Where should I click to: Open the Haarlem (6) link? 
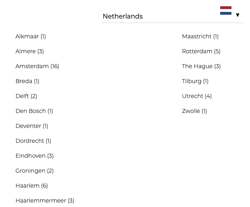(x=31, y=186)
